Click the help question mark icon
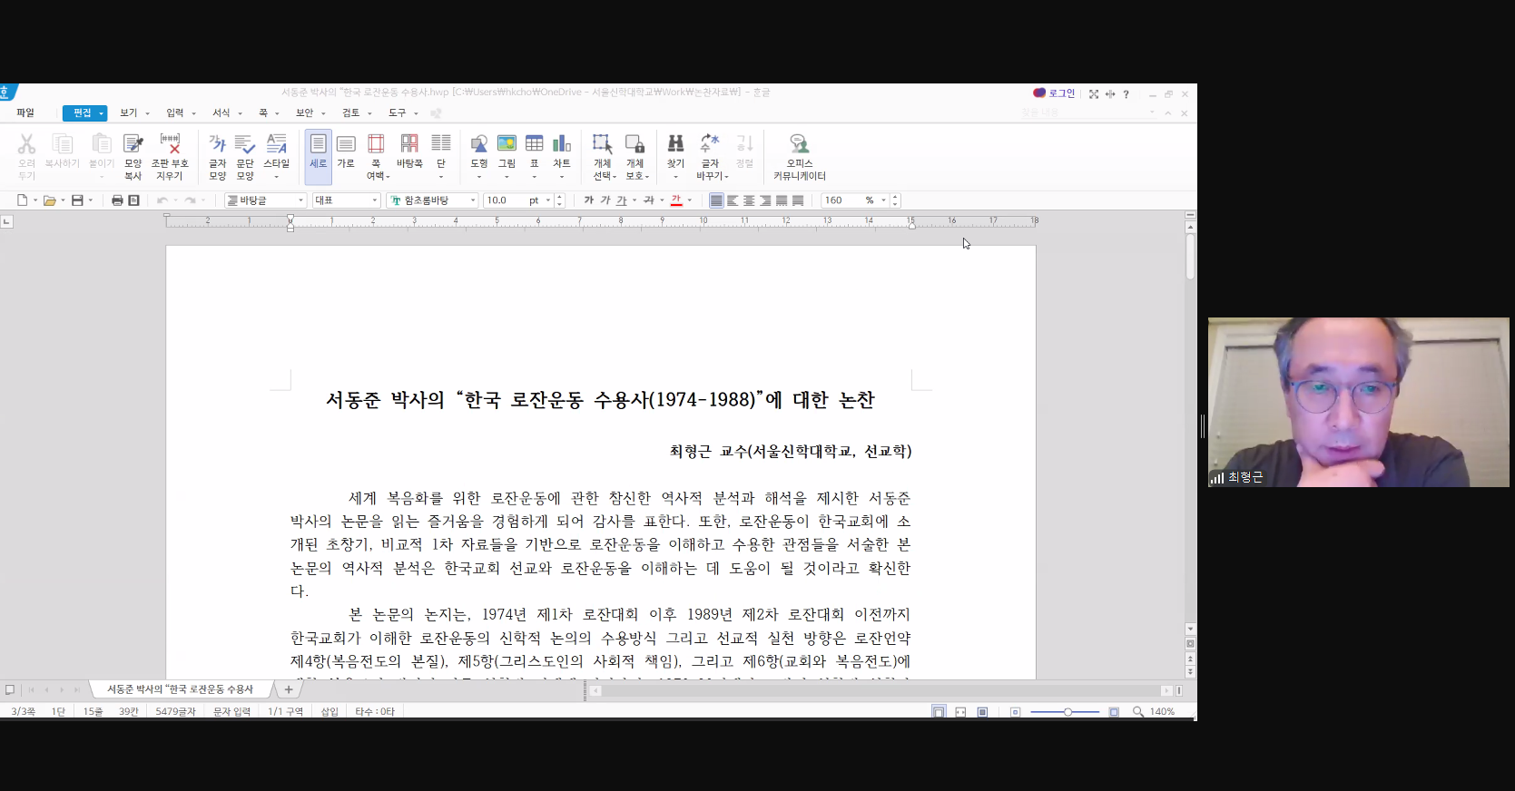Viewport: 1515px width, 791px height. [x=1126, y=94]
